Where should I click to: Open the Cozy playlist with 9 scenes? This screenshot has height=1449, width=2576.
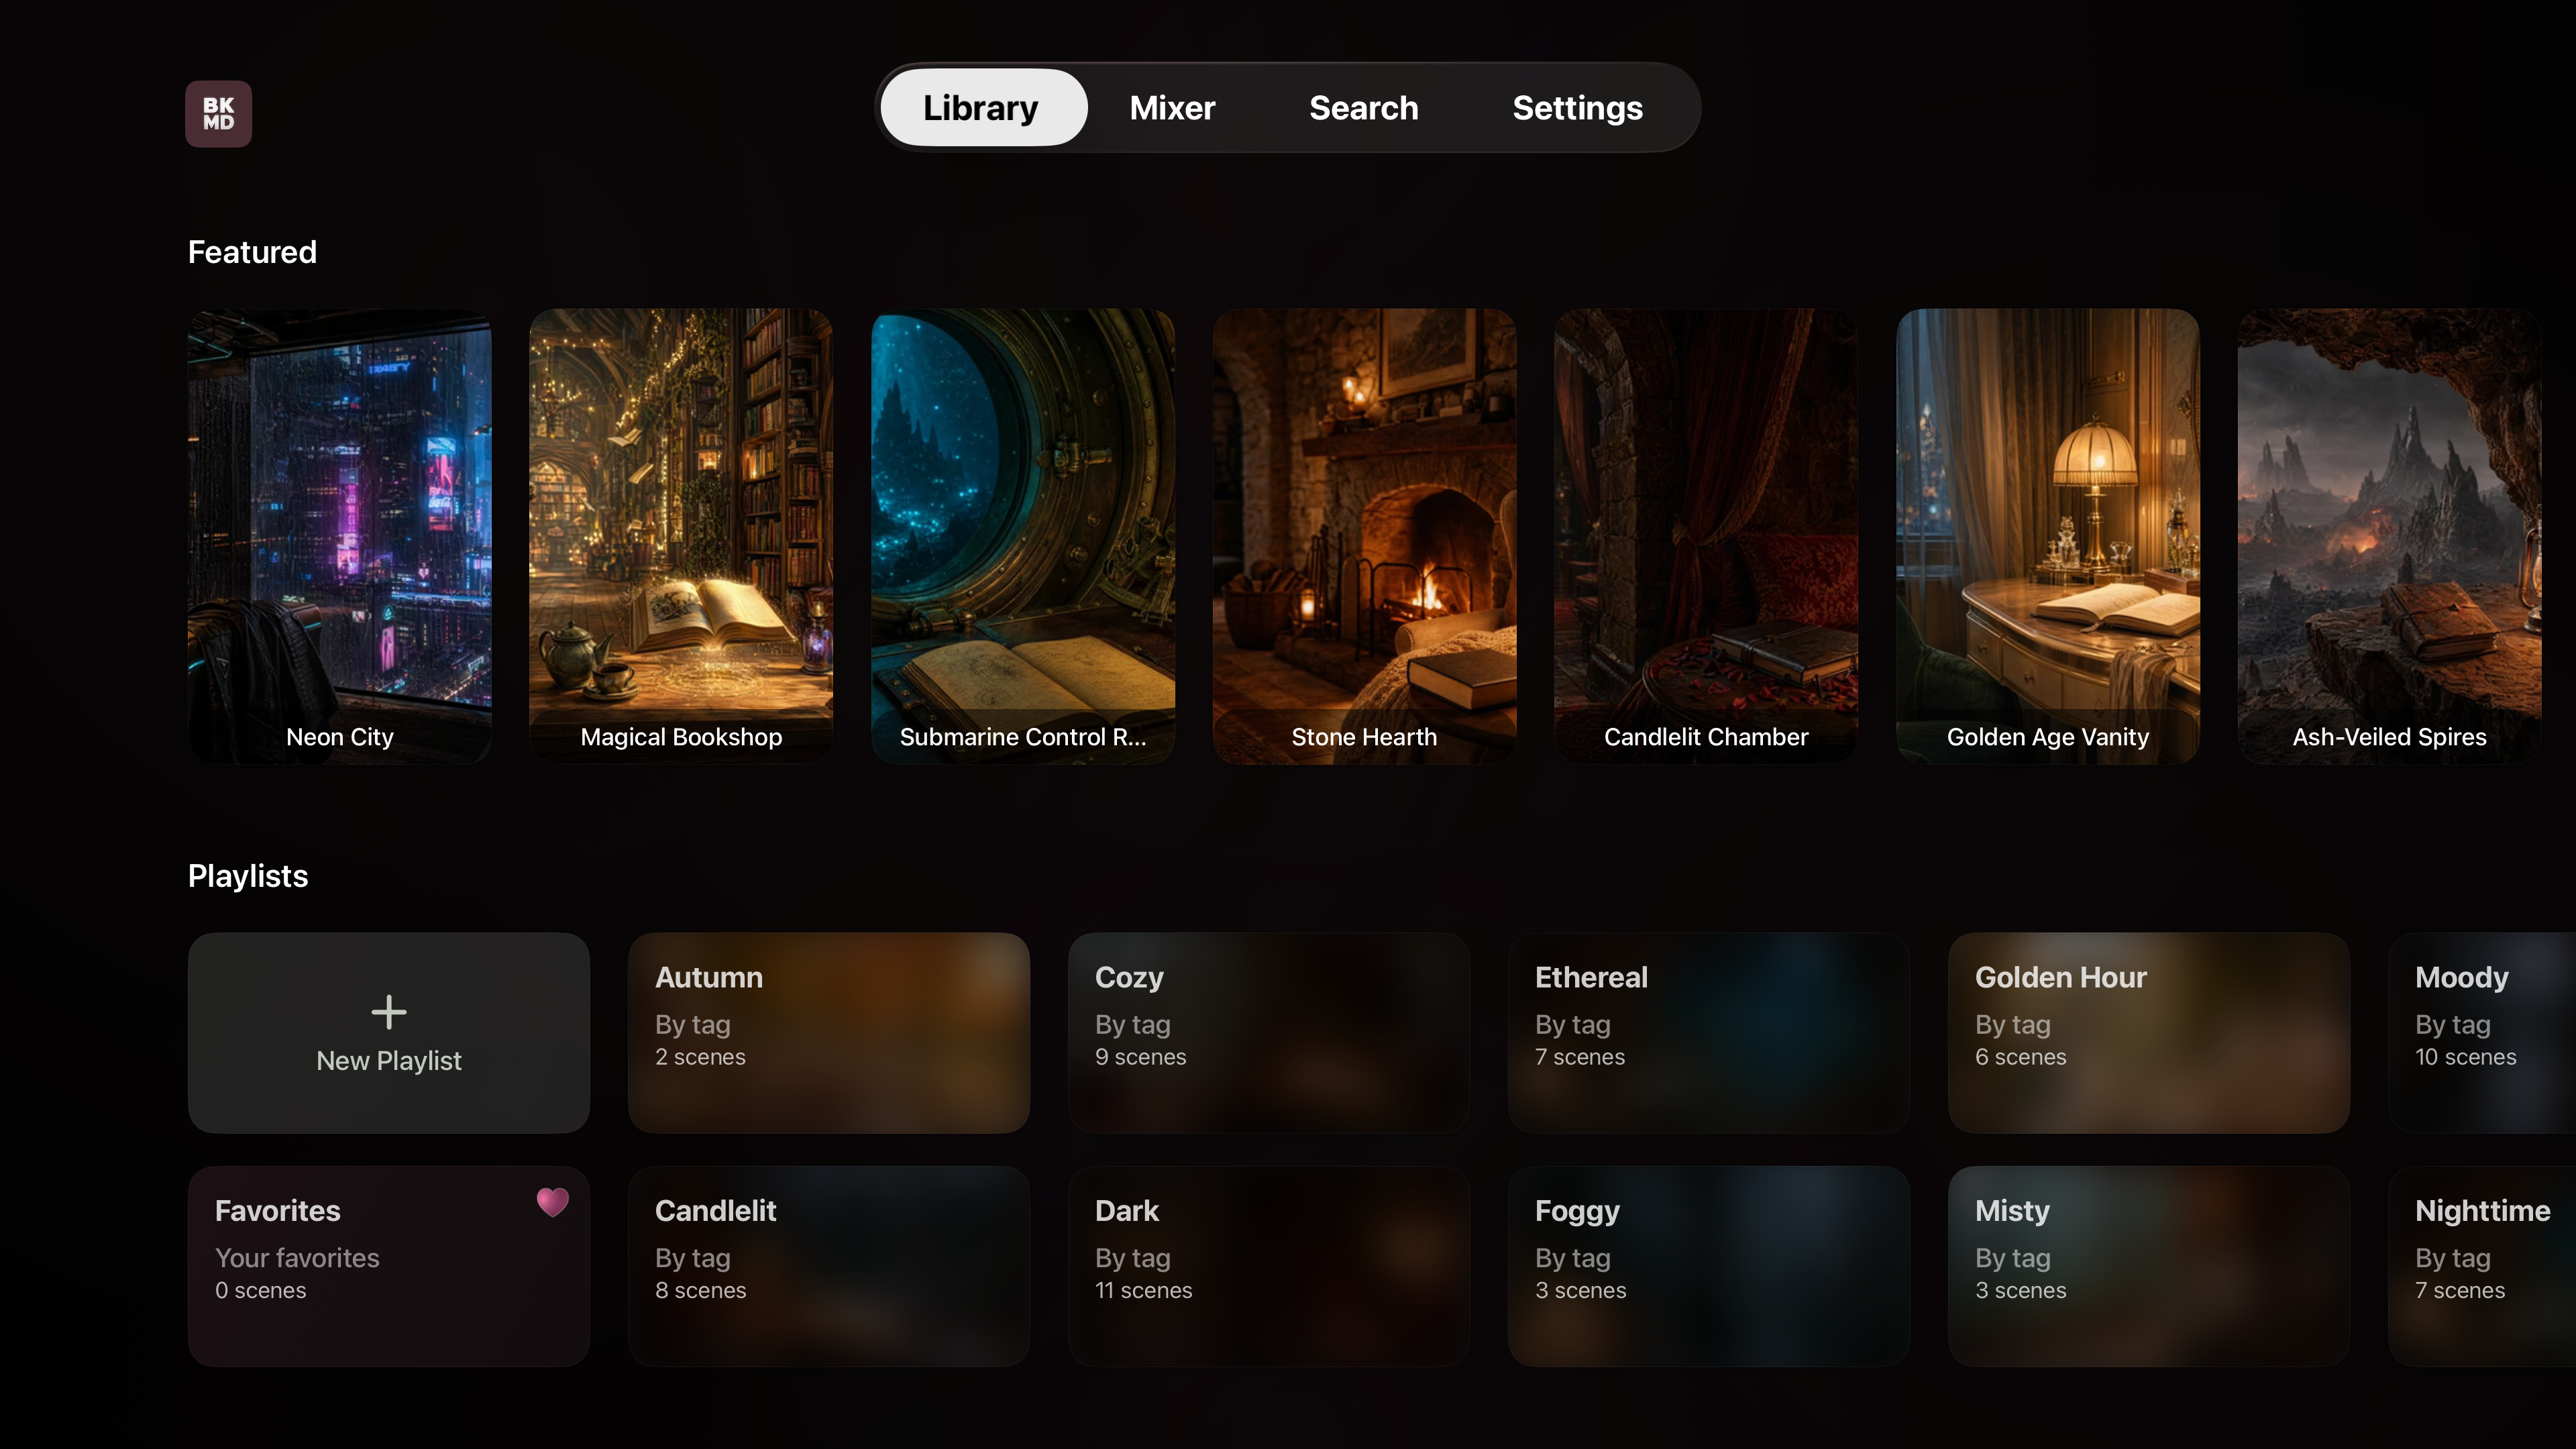click(1269, 1033)
